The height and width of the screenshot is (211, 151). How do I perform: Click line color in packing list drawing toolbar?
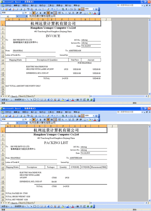(x=68, y=206)
